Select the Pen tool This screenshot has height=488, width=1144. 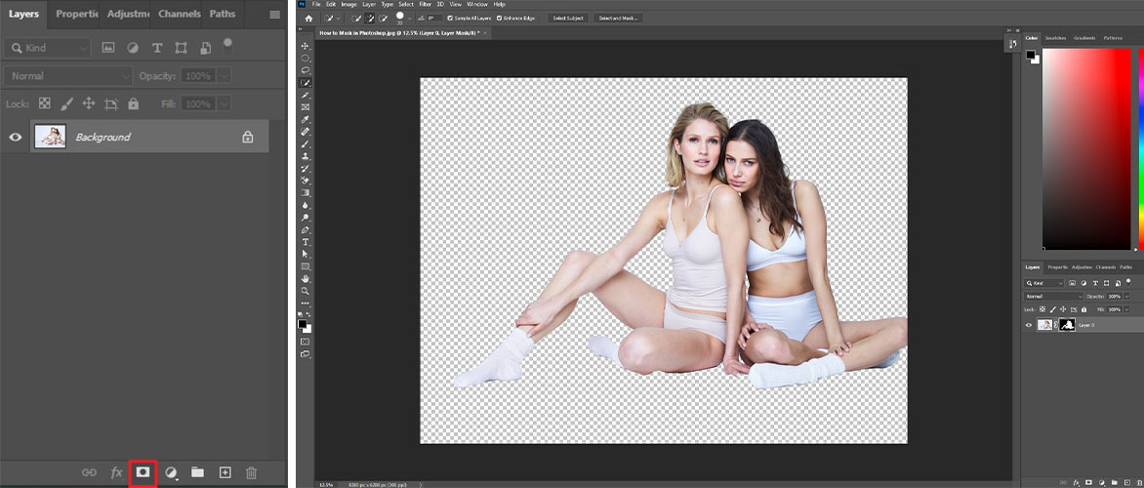306,229
